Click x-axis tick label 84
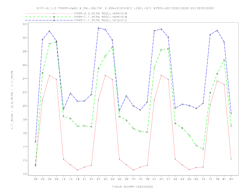 click(231, 179)
